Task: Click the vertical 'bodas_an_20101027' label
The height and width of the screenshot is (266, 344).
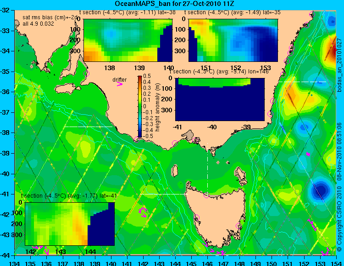Action: 339,65
